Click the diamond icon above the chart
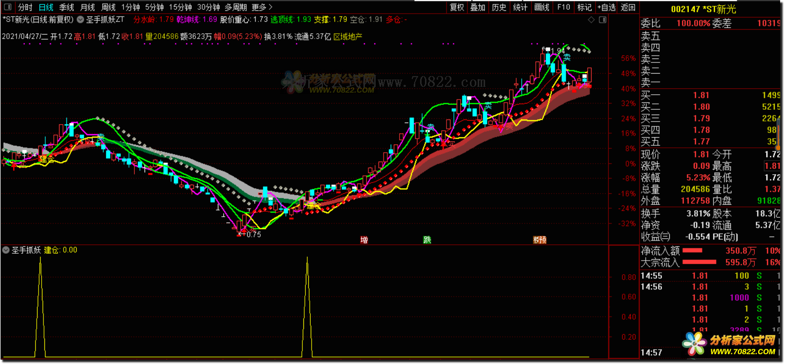The width and height of the screenshot is (785, 364). [591, 20]
